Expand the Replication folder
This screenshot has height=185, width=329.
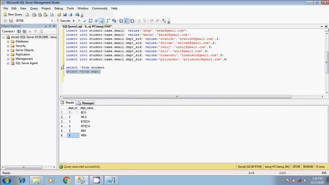[x=8, y=54]
